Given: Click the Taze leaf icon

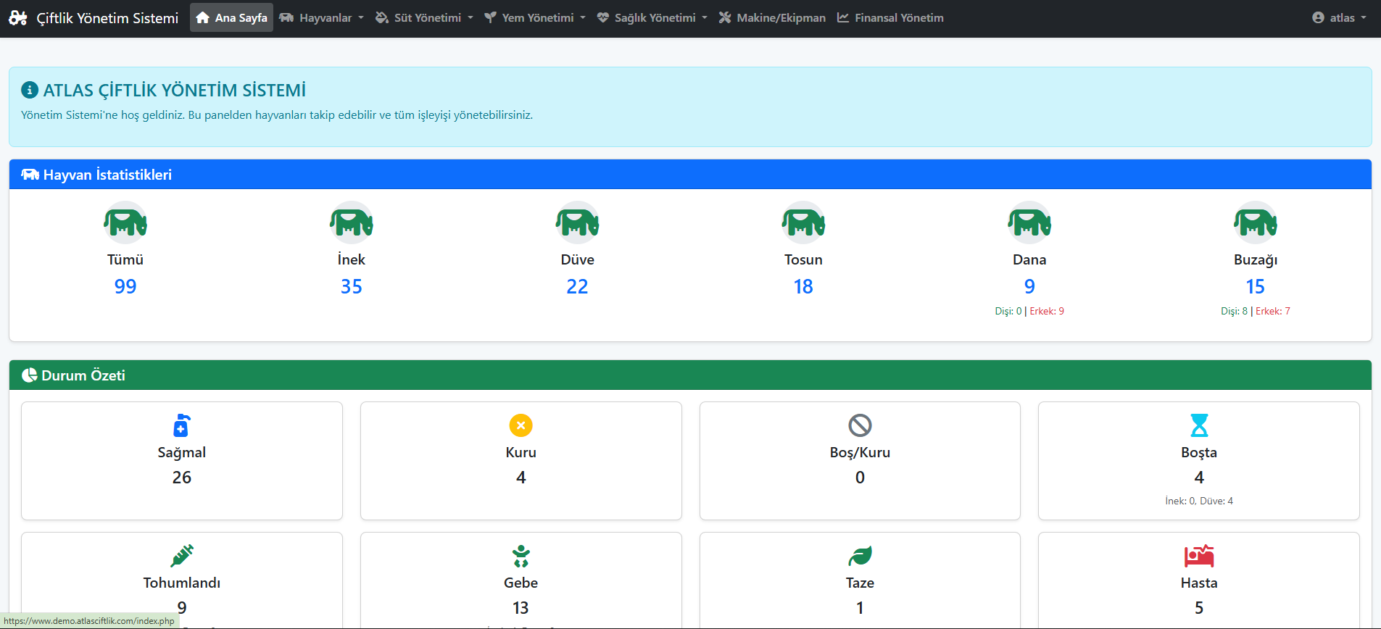Looking at the screenshot, I should click(860, 556).
